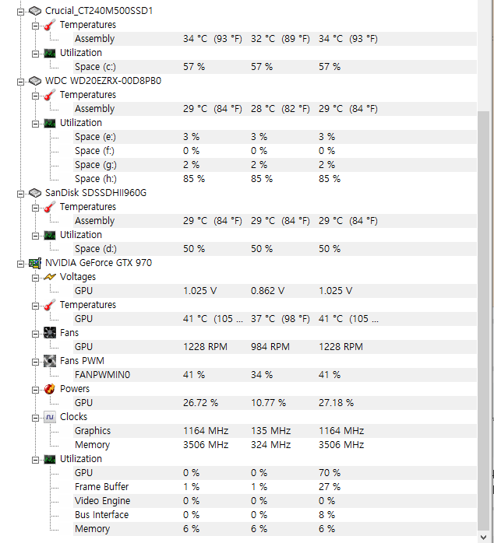Click the Crucial_CT240M500SSD1 drive icon
The height and width of the screenshot is (543, 494).
35,11
